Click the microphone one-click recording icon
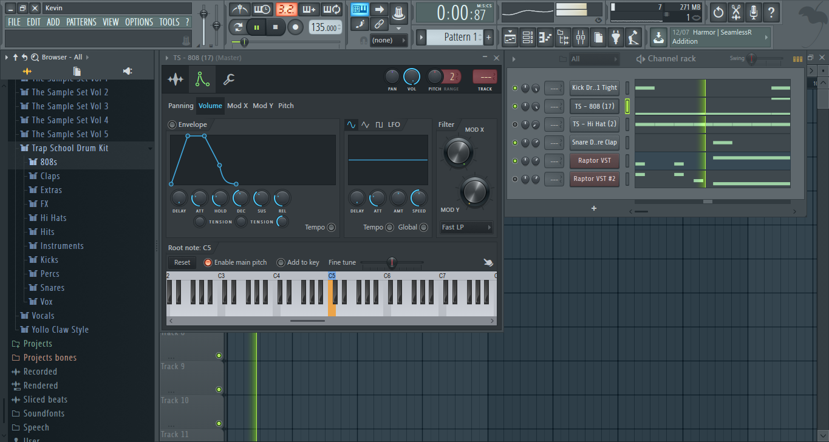This screenshot has width=829, height=442. pos(754,12)
